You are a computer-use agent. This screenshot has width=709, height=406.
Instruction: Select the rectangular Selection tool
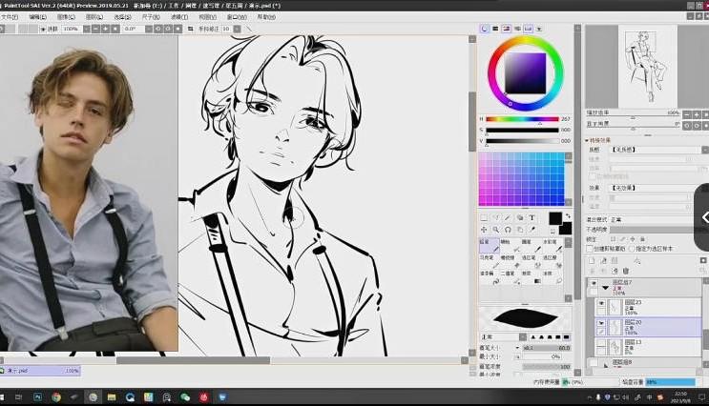tap(484, 218)
